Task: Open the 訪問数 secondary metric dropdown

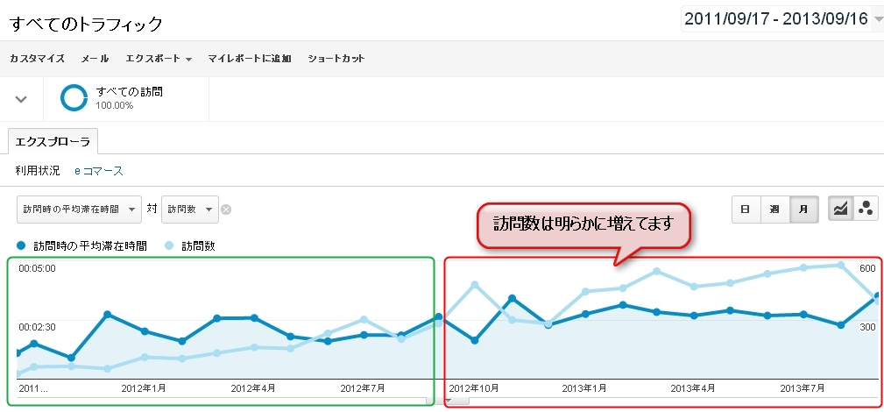Action: point(190,209)
